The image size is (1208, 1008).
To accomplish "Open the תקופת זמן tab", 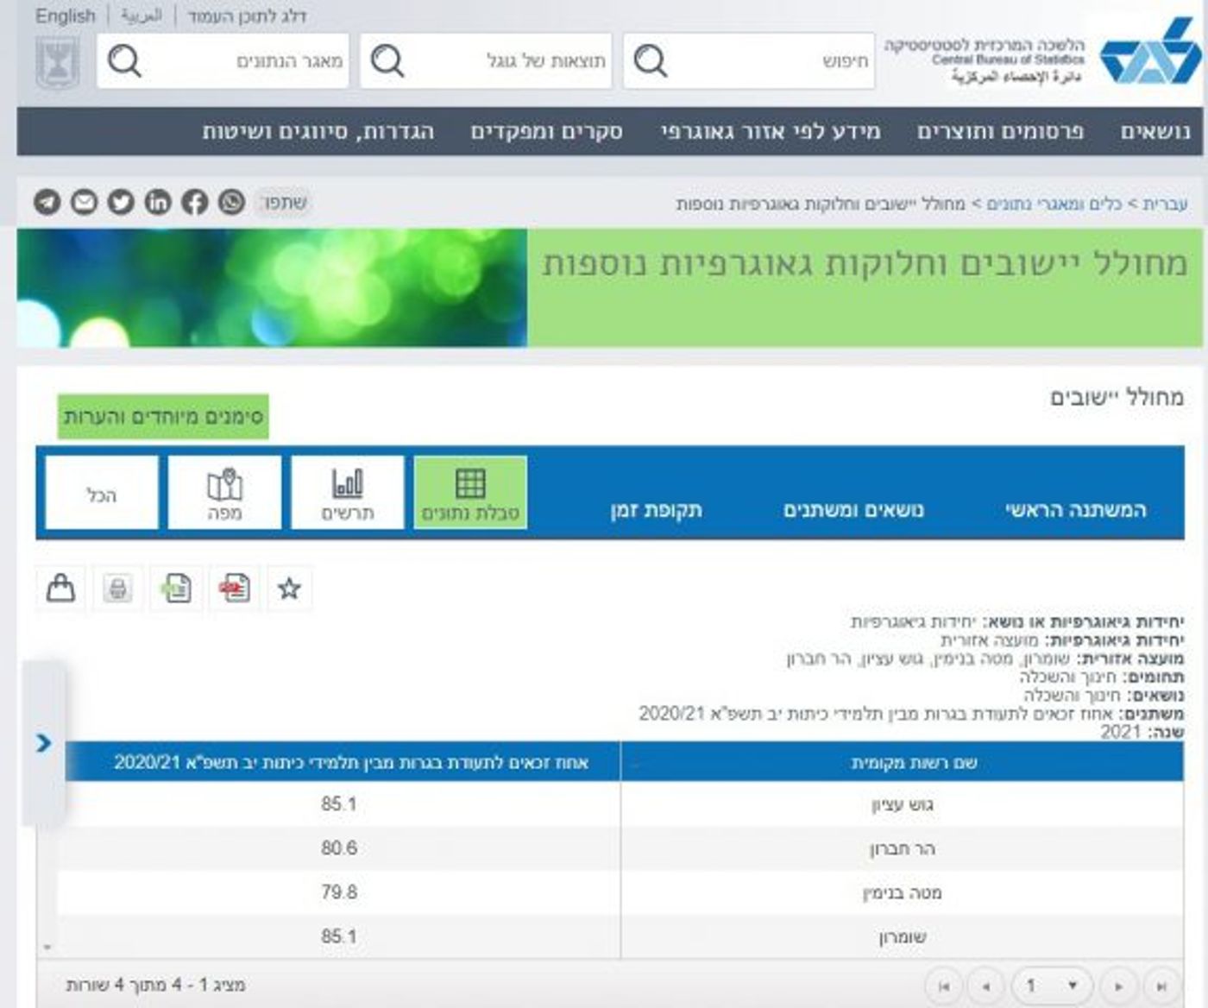I will 656,510.
